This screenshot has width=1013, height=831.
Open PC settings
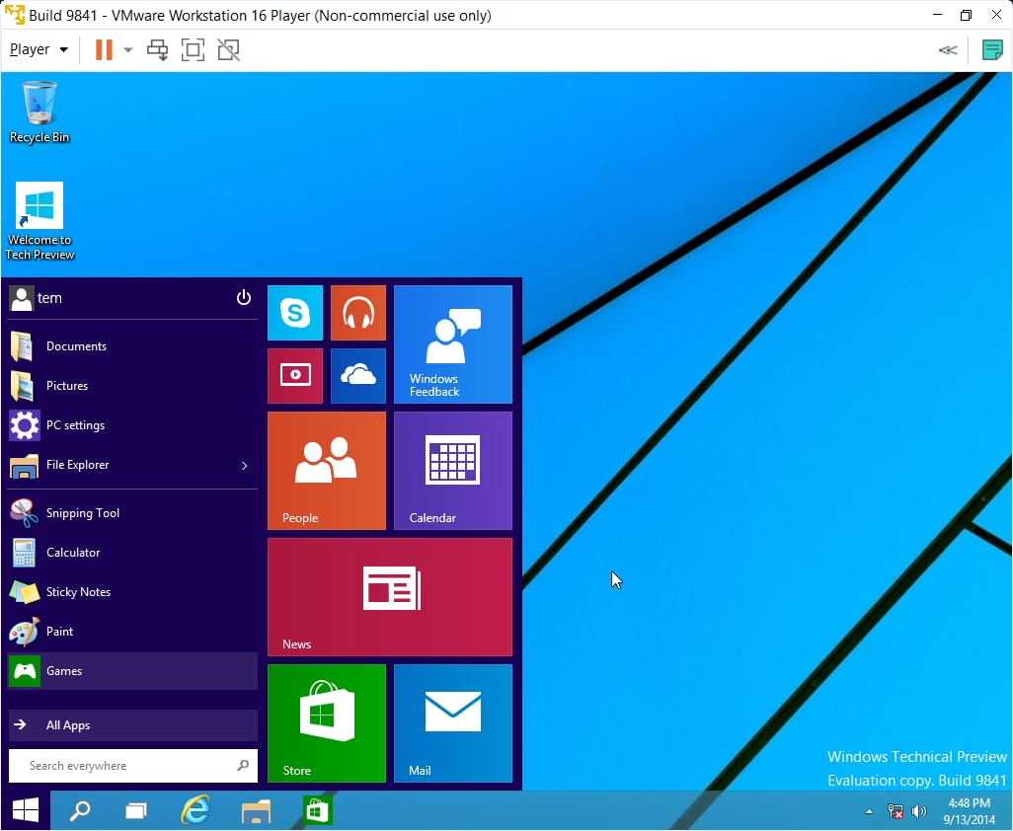pyautogui.click(x=132, y=425)
